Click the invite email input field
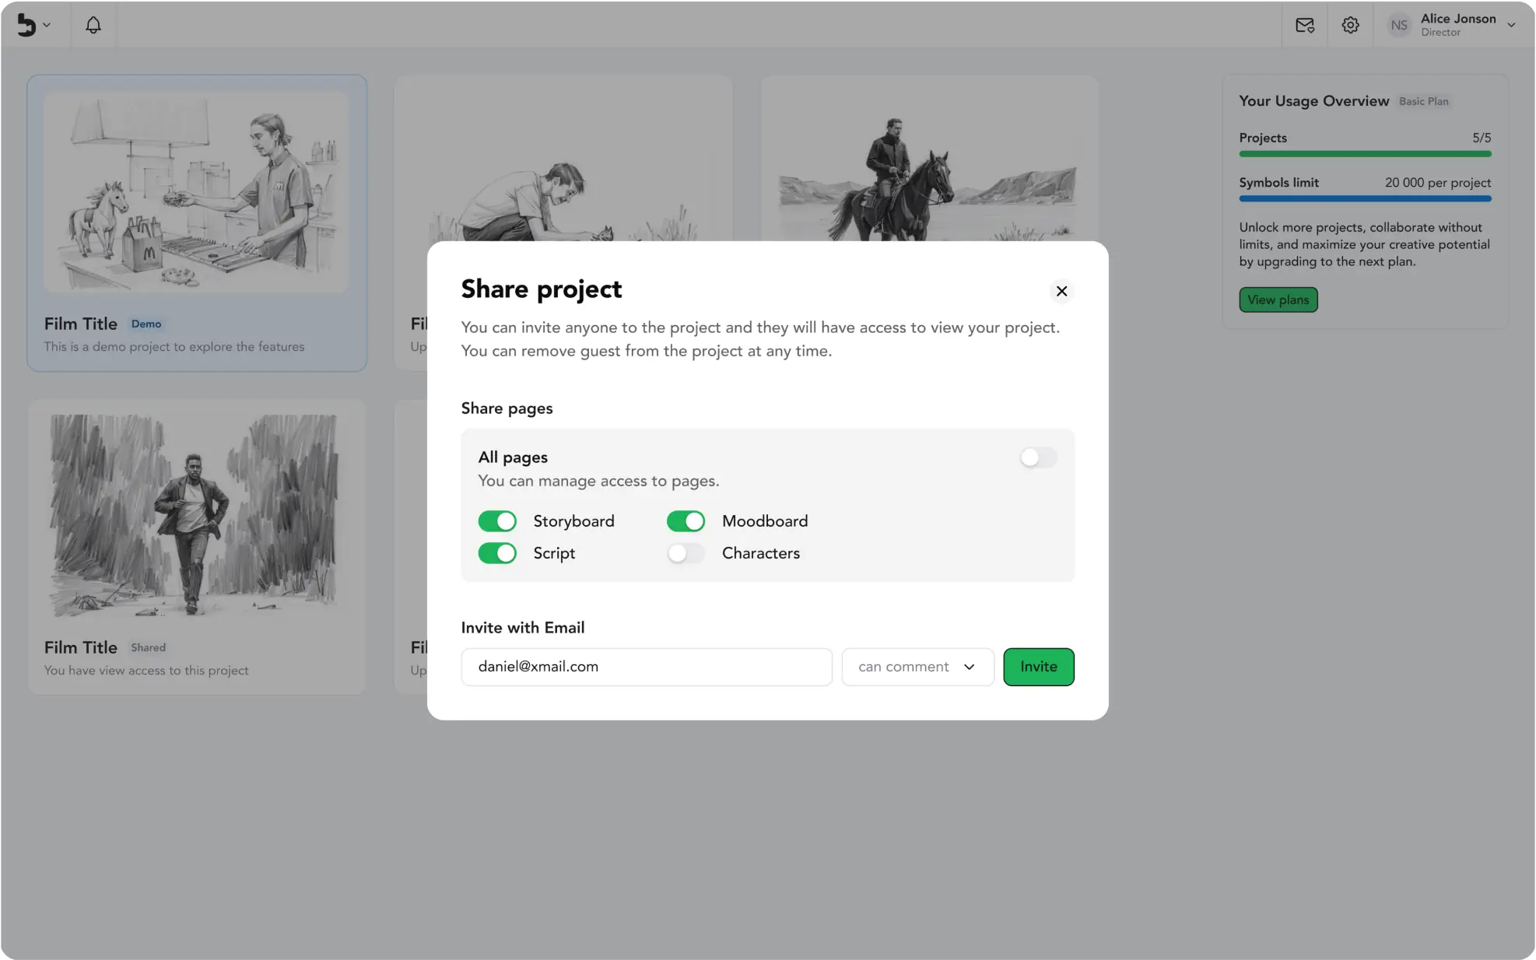1536x960 pixels. [x=646, y=667]
